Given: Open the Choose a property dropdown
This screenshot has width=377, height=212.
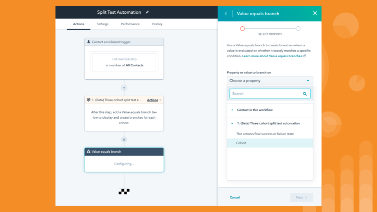Looking at the screenshot, I should [270, 81].
